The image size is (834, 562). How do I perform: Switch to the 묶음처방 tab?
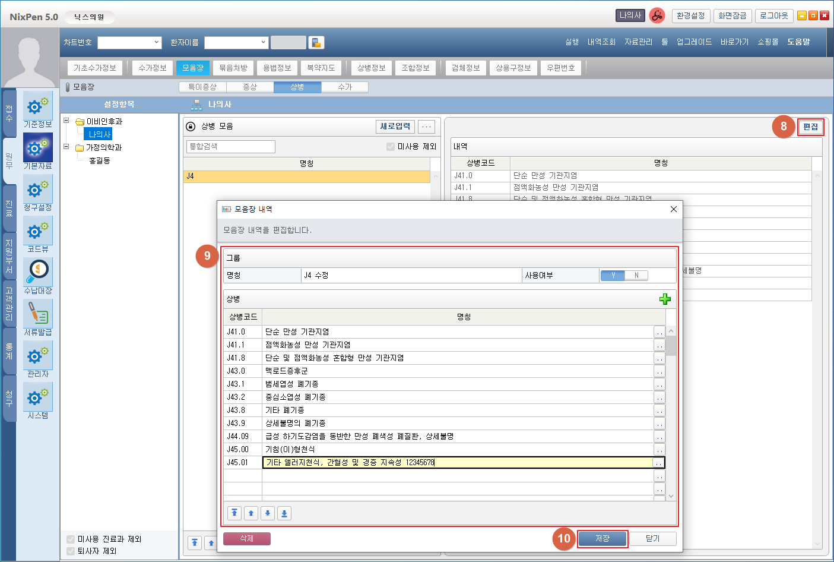pyautogui.click(x=233, y=68)
